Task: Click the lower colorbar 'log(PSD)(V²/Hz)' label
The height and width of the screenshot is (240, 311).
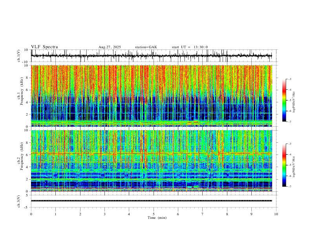Action: (x=294, y=167)
